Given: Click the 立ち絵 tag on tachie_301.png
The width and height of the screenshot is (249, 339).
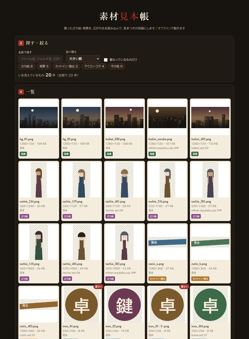Looking at the screenshot, I should point(196,216).
